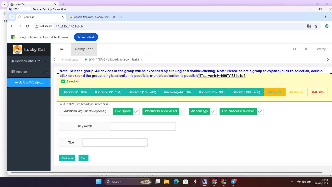The width and height of the screenshot is (332, 187).
Task: Toggle the An hour ago checkbox
Action: pos(213,111)
